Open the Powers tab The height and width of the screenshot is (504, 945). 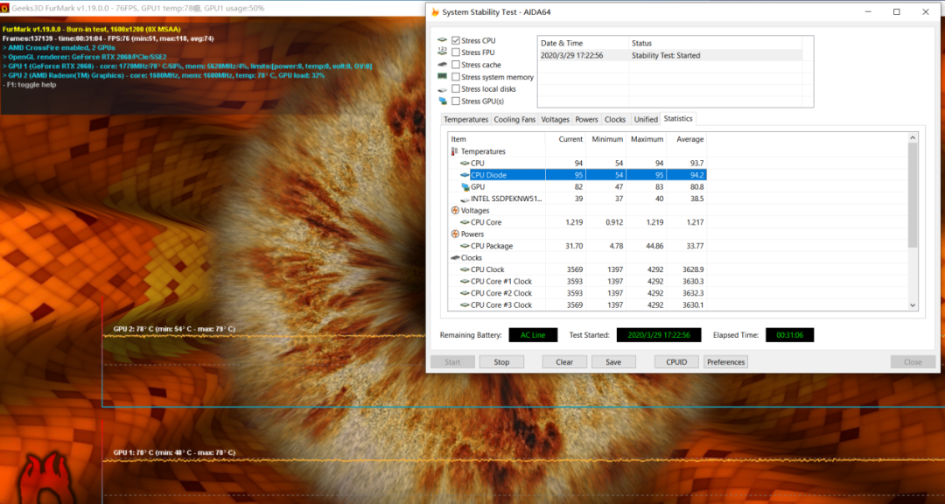point(586,119)
